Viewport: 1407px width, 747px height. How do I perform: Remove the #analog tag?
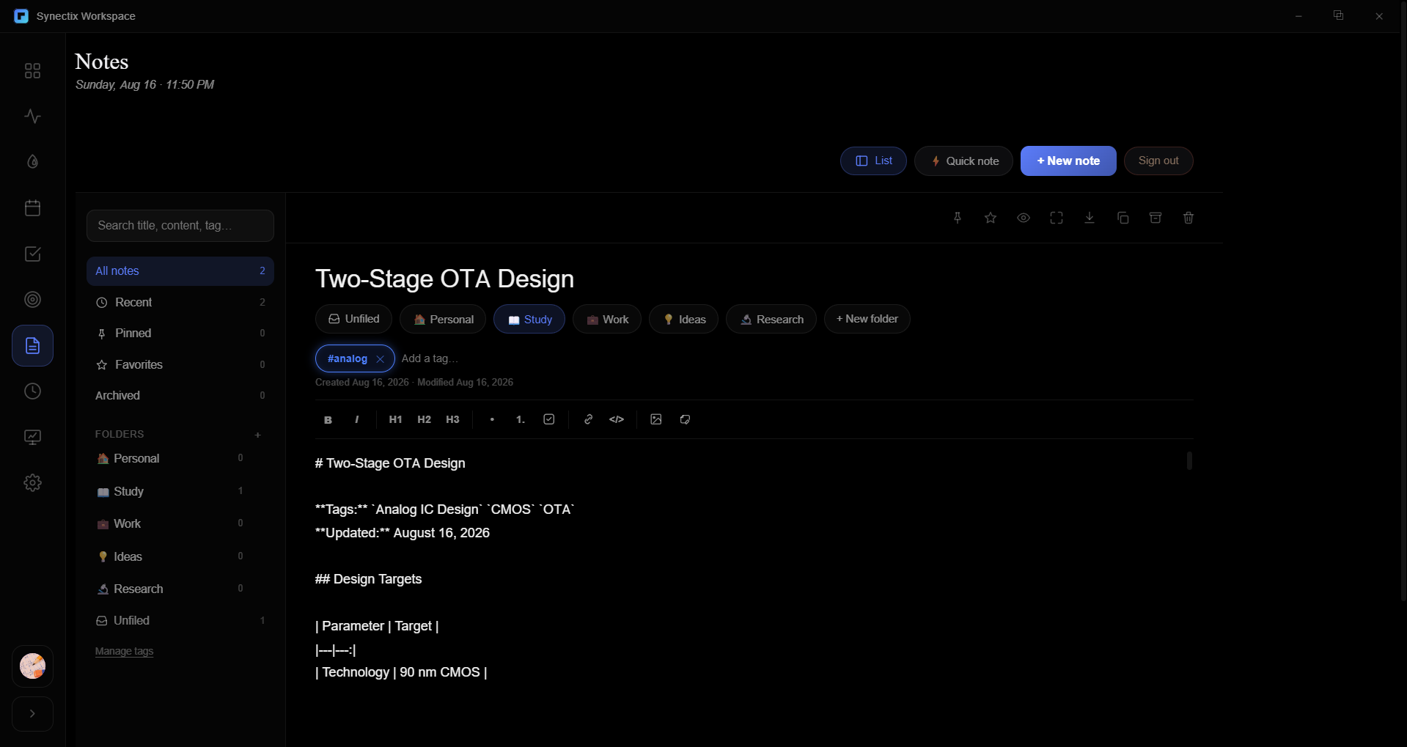tap(380, 359)
